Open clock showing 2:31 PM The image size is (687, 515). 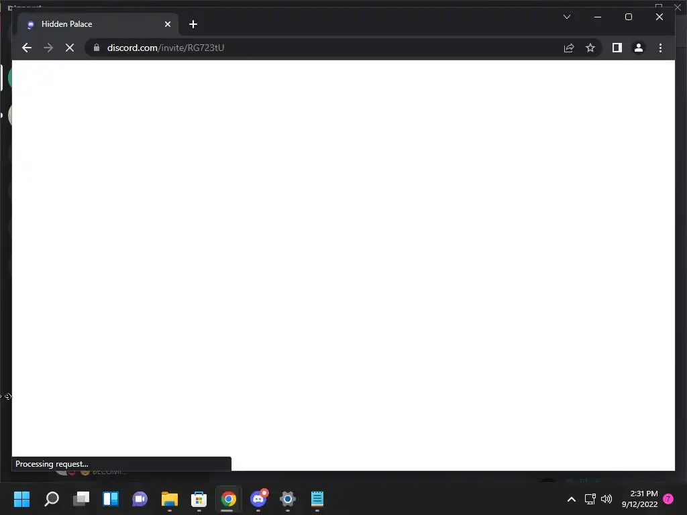pos(639,499)
